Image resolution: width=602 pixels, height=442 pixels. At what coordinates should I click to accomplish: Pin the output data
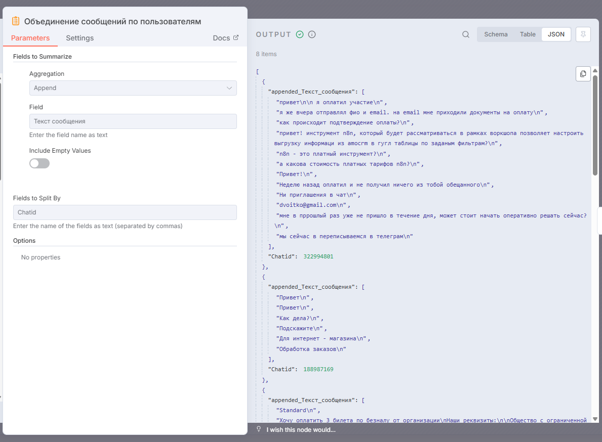[583, 34]
